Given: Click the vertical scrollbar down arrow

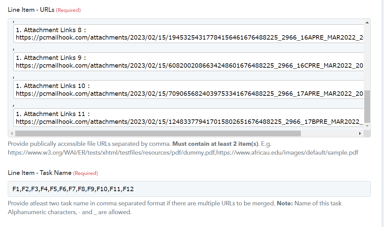Looking at the screenshot, I should click(x=367, y=126).
